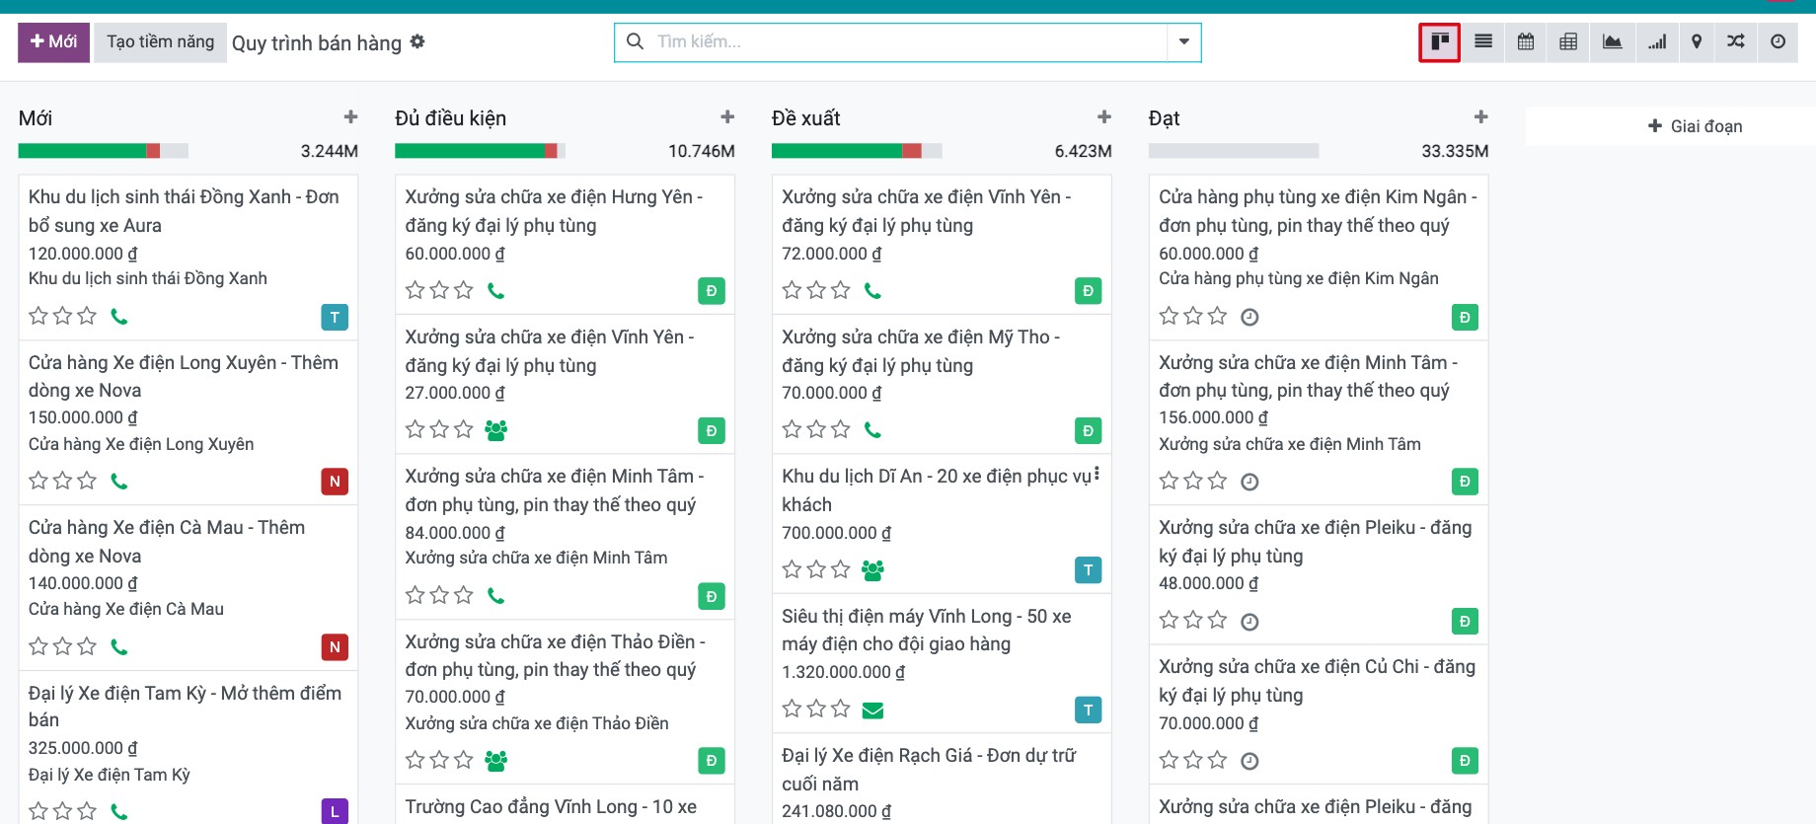Click avatar L on Tam Kỳ card

[x=335, y=811]
